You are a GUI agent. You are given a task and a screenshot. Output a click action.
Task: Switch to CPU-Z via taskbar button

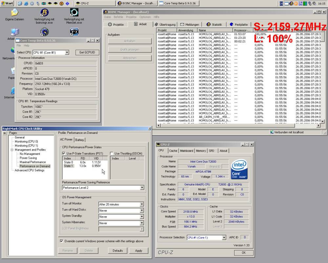click(x=95, y=3)
